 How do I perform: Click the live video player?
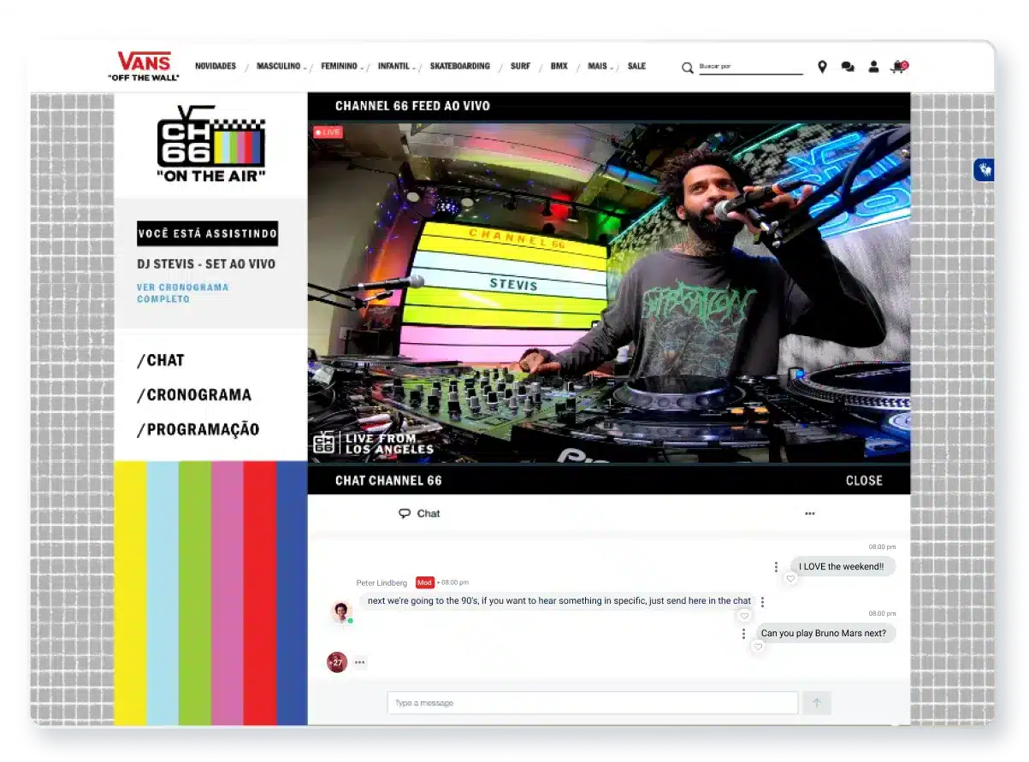point(609,293)
